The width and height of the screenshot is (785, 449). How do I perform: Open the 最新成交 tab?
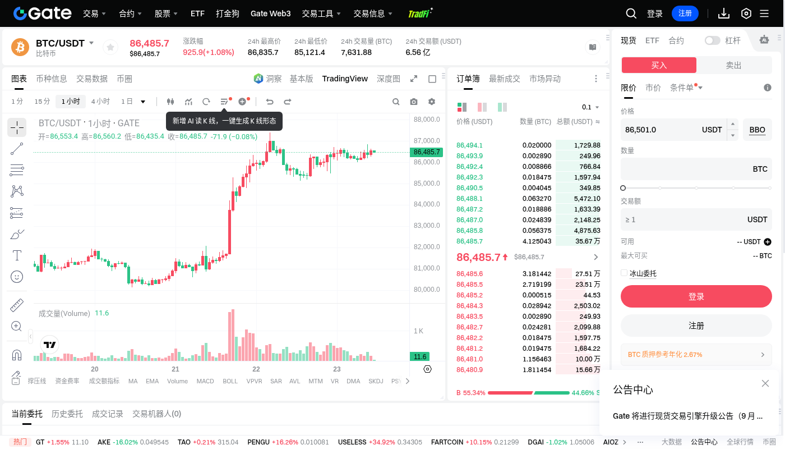coord(505,79)
